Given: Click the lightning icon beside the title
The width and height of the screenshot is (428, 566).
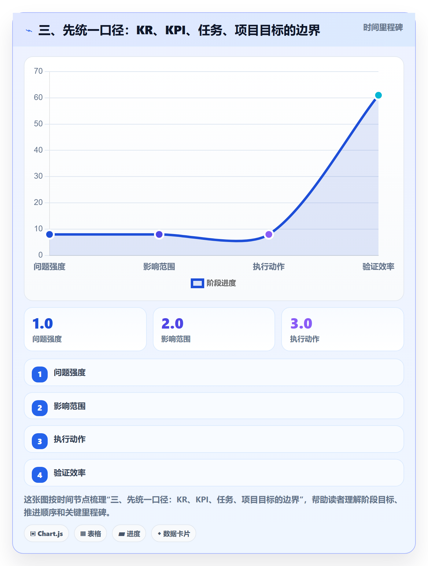Looking at the screenshot, I should coord(29,31).
